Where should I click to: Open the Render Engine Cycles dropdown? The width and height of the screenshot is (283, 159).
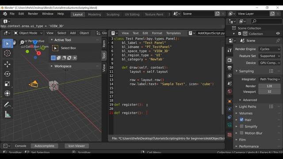(270, 49)
